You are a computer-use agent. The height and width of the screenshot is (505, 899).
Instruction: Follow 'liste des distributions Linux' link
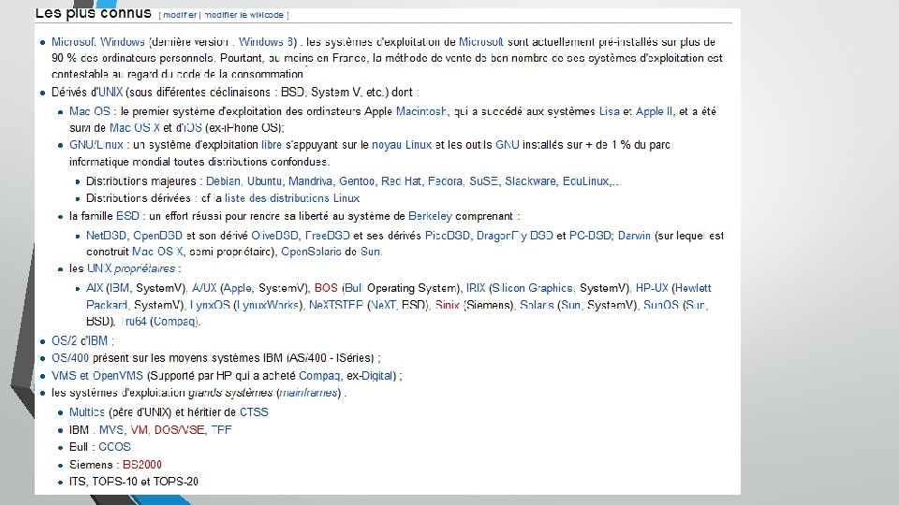(292, 198)
